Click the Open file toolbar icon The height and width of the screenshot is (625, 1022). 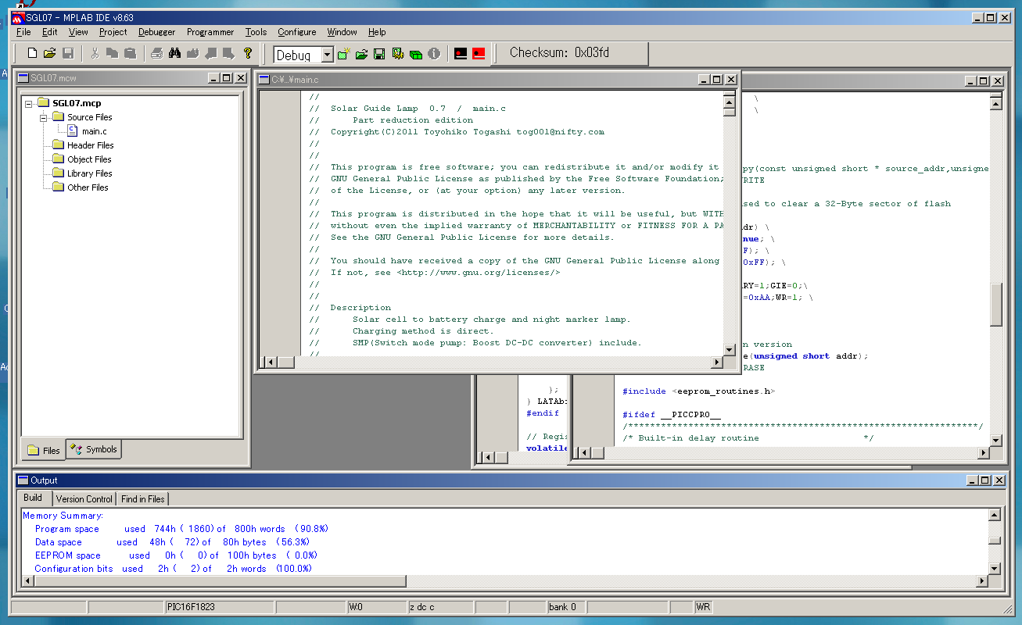pos(49,54)
